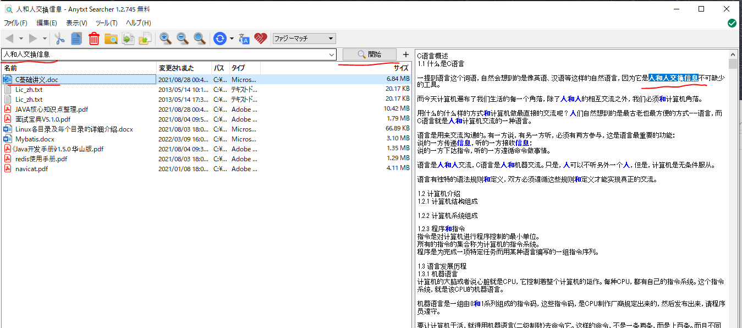Sort by the 変更されました column header
The width and height of the screenshot is (742, 328).
tap(184, 68)
